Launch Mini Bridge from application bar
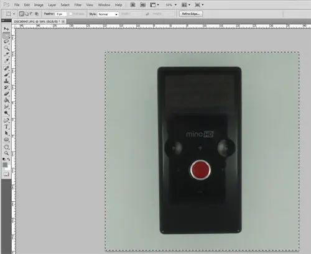311x254 pixels. click(x=143, y=5)
